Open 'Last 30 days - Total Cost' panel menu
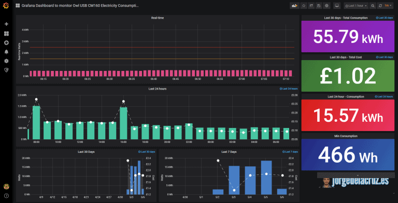Screen dimensions: 398x203 tap(346, 57)
